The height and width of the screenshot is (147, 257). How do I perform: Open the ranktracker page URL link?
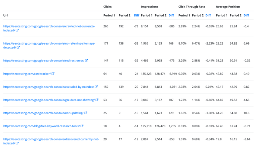pos(27,74)
